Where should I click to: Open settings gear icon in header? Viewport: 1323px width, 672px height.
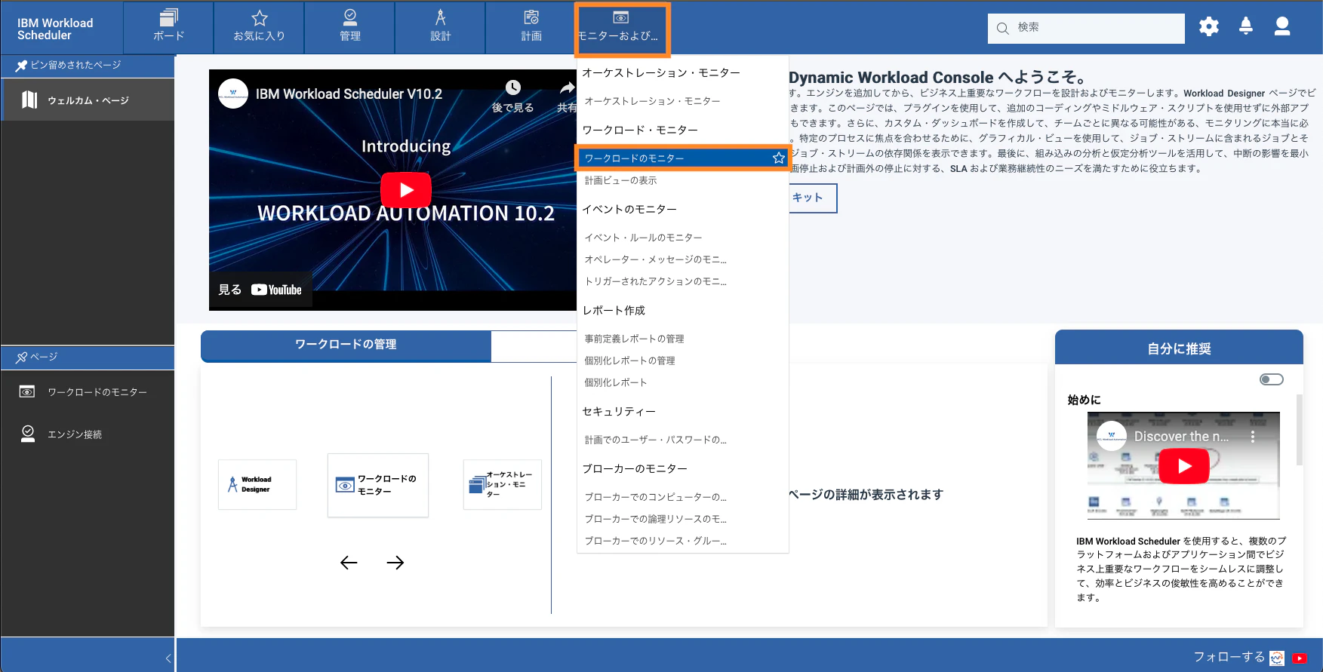coord(1209,27)
